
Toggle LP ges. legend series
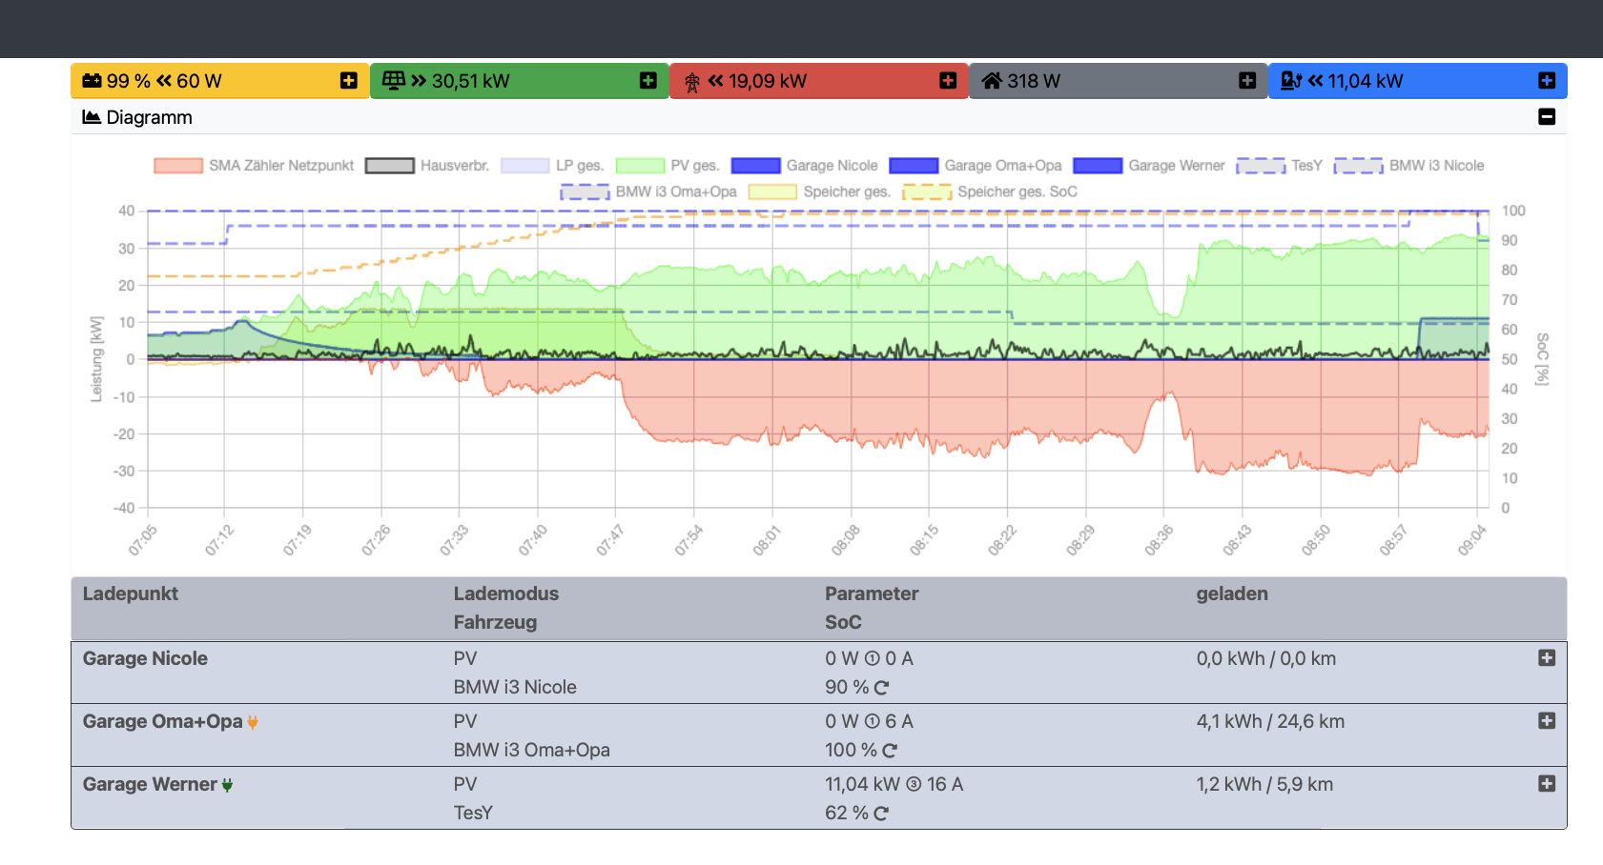click(x=552, y=166)
